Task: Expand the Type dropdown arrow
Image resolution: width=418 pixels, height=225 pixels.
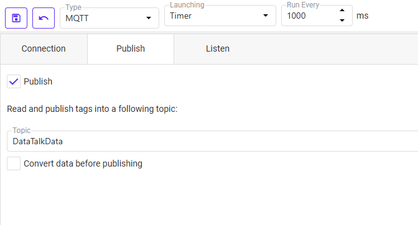Action: pos(149,18)
